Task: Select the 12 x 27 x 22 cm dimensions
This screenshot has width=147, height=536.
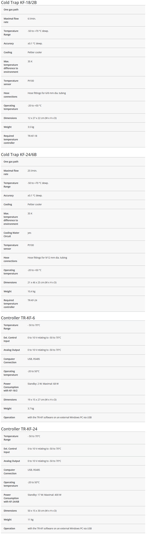Action: coord(42,118)
